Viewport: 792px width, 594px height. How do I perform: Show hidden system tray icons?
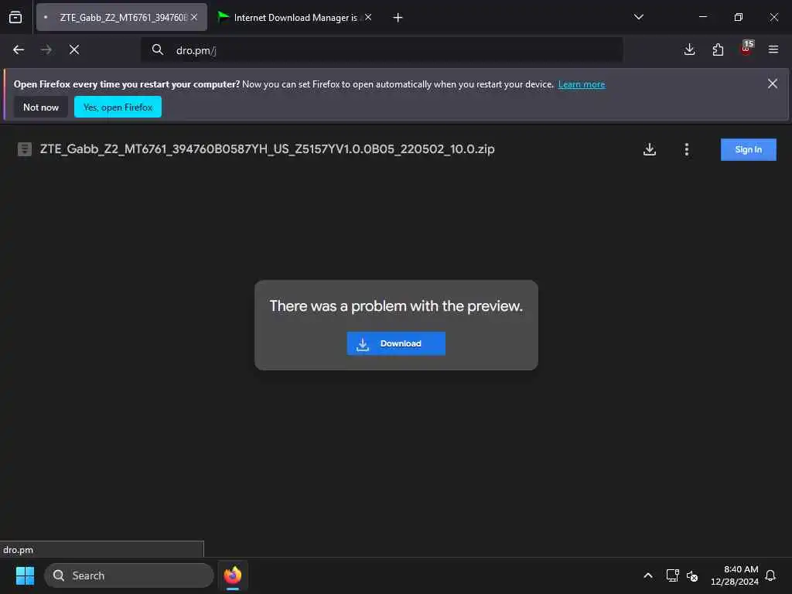point(648,575)
